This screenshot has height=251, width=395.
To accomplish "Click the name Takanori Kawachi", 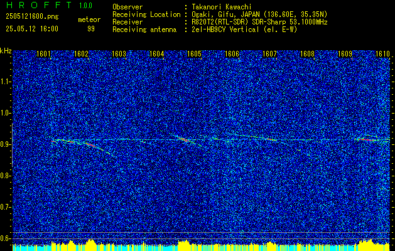I will pos(221,7).
